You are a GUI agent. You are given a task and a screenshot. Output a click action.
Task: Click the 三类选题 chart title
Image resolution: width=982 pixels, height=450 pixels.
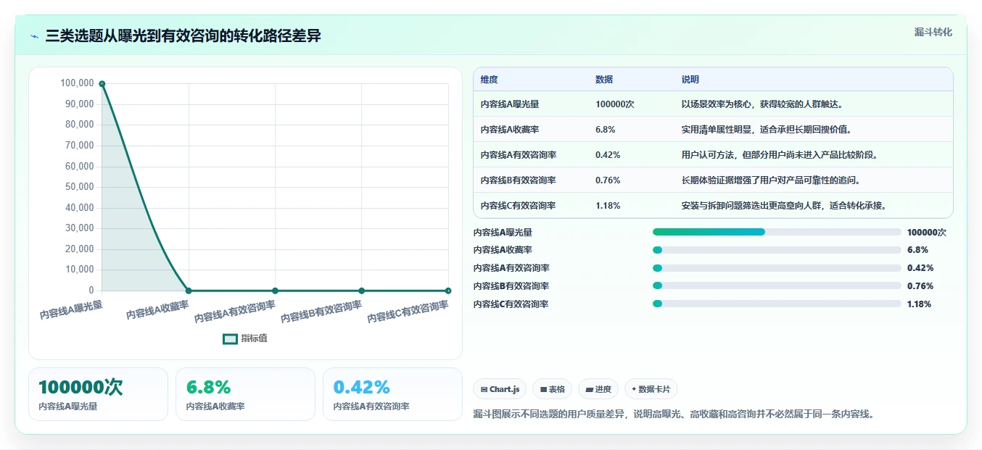point(183,36)
